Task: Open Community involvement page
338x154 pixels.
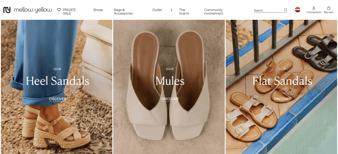Action: (213, 12)
